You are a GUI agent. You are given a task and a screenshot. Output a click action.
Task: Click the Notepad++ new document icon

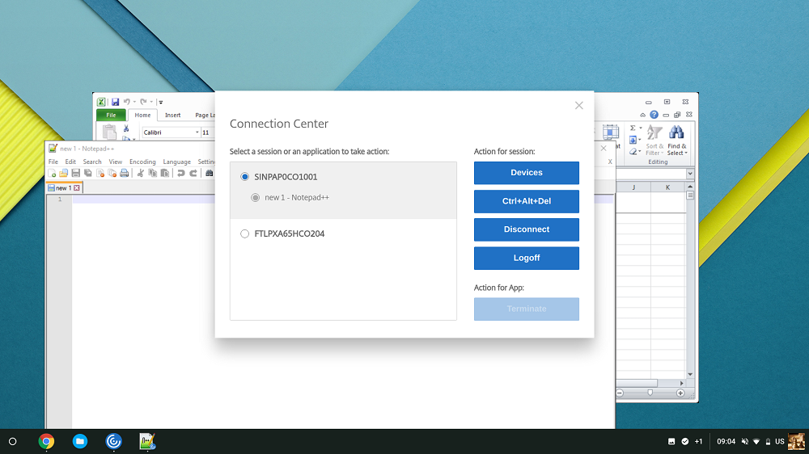click(52, 173)
